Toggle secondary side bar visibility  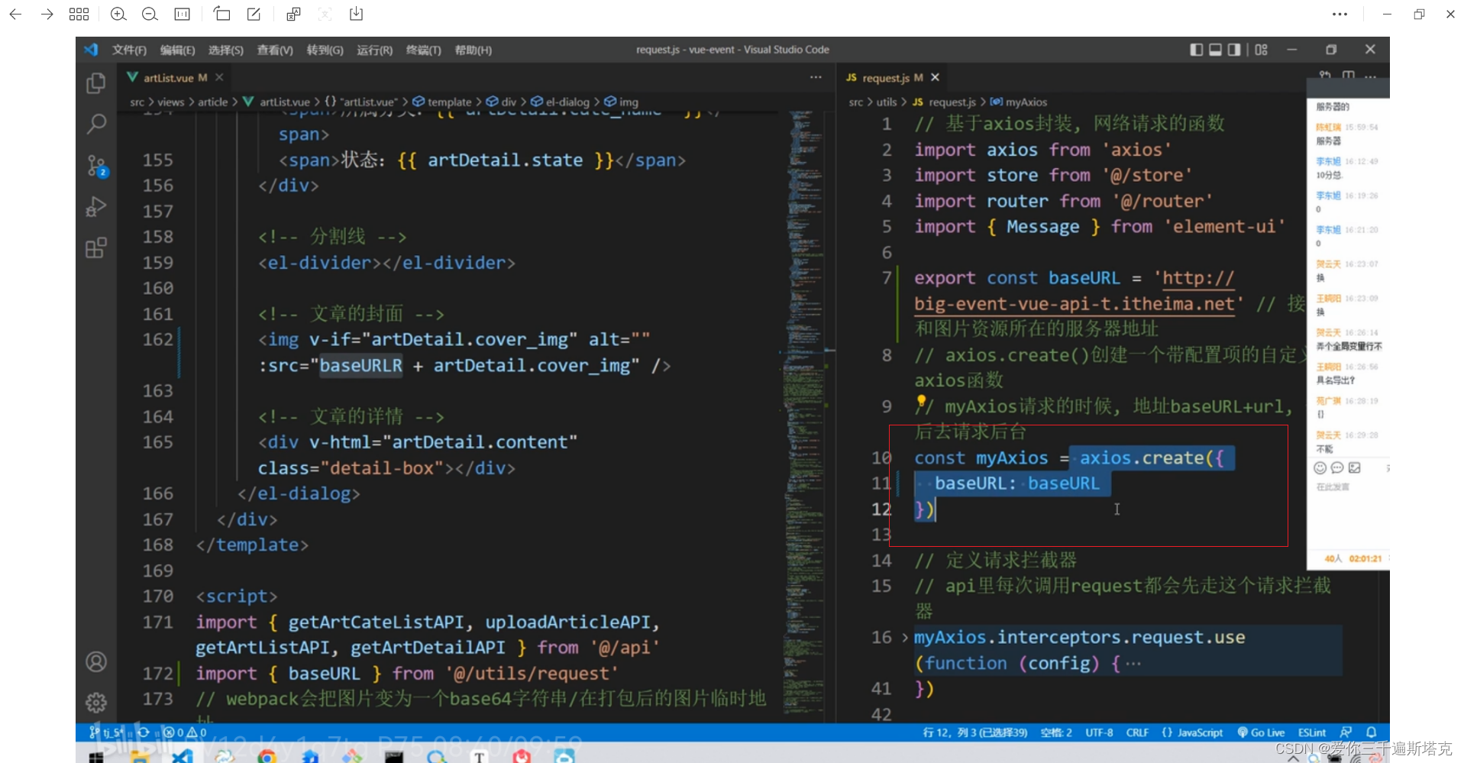[1234, 50]
